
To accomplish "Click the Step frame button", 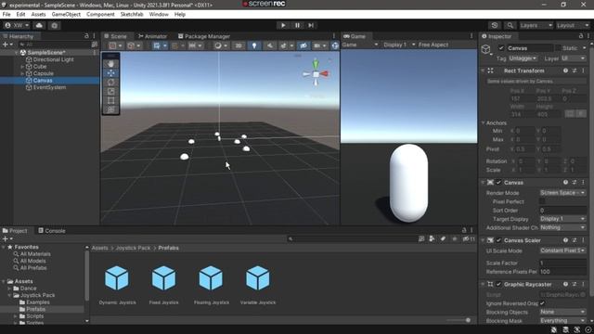I will [x=311, y=25].
